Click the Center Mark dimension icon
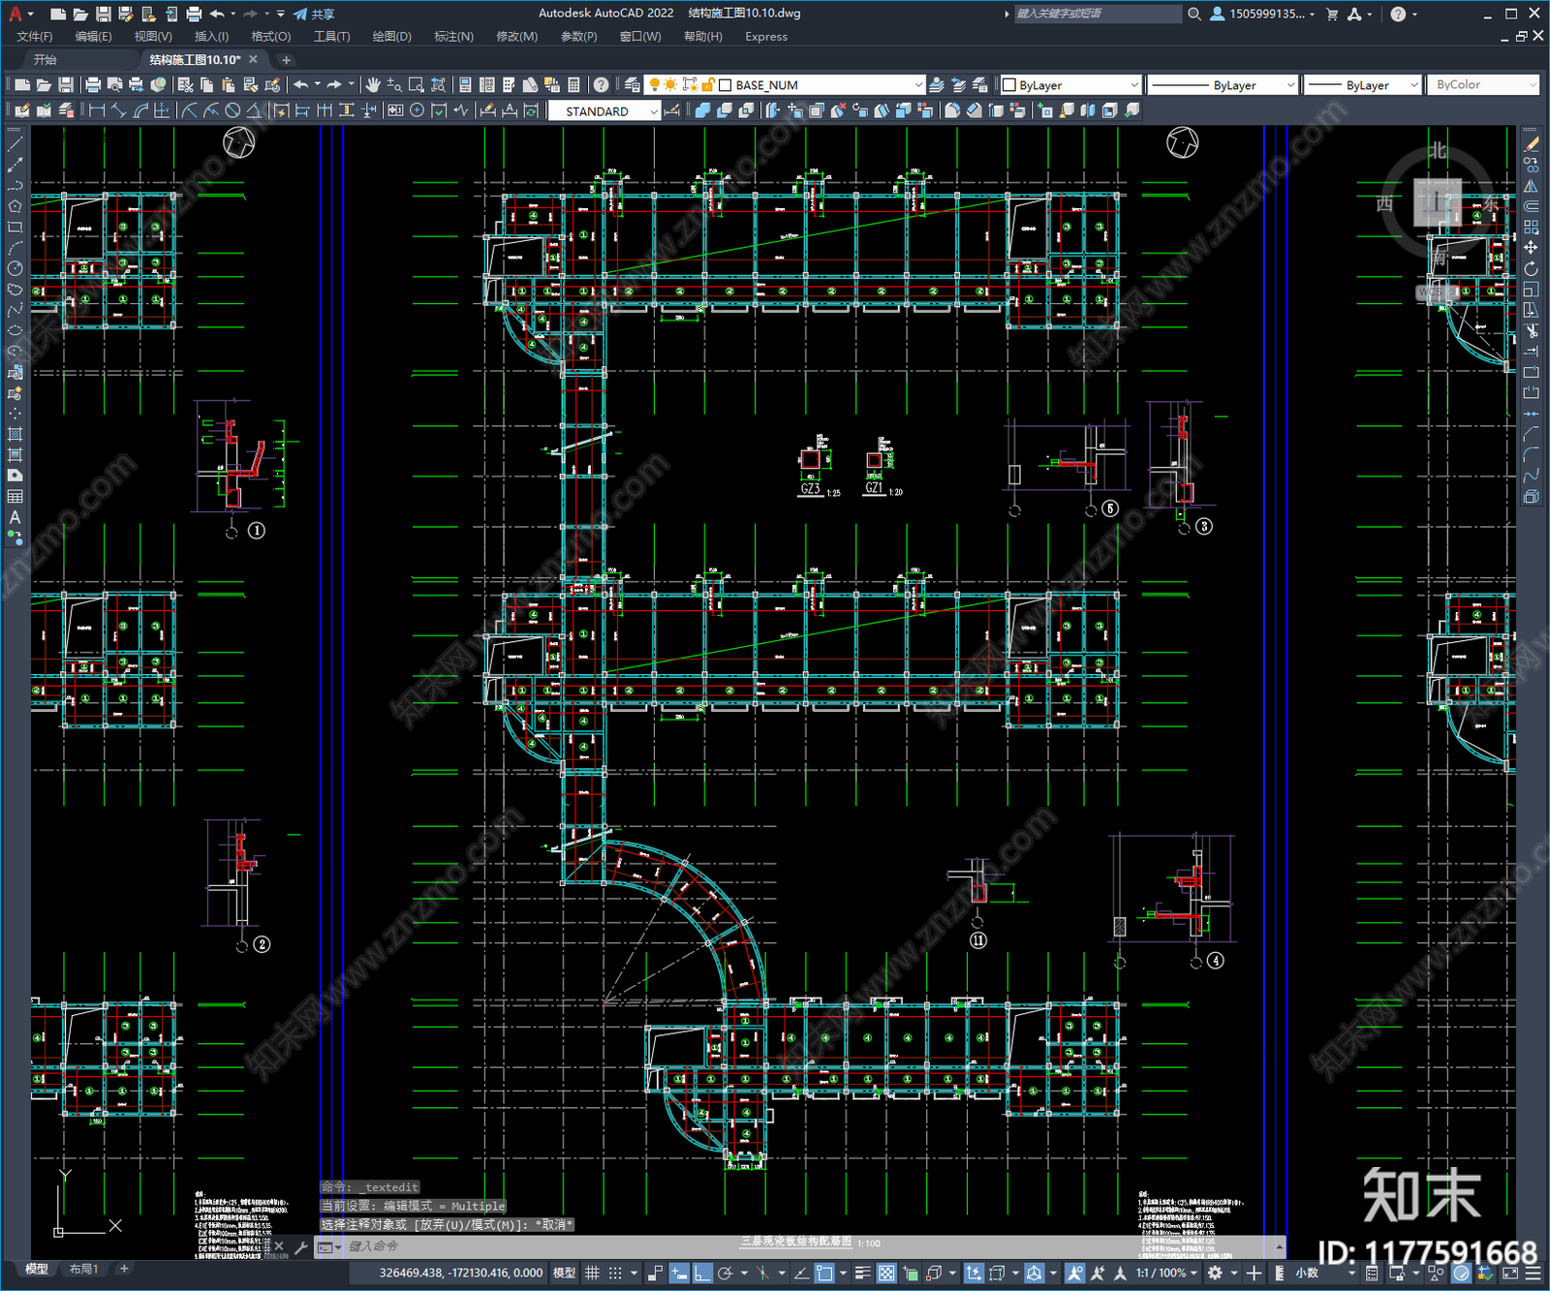This screenshot has width=1550, height=1291. click(418, 110)
